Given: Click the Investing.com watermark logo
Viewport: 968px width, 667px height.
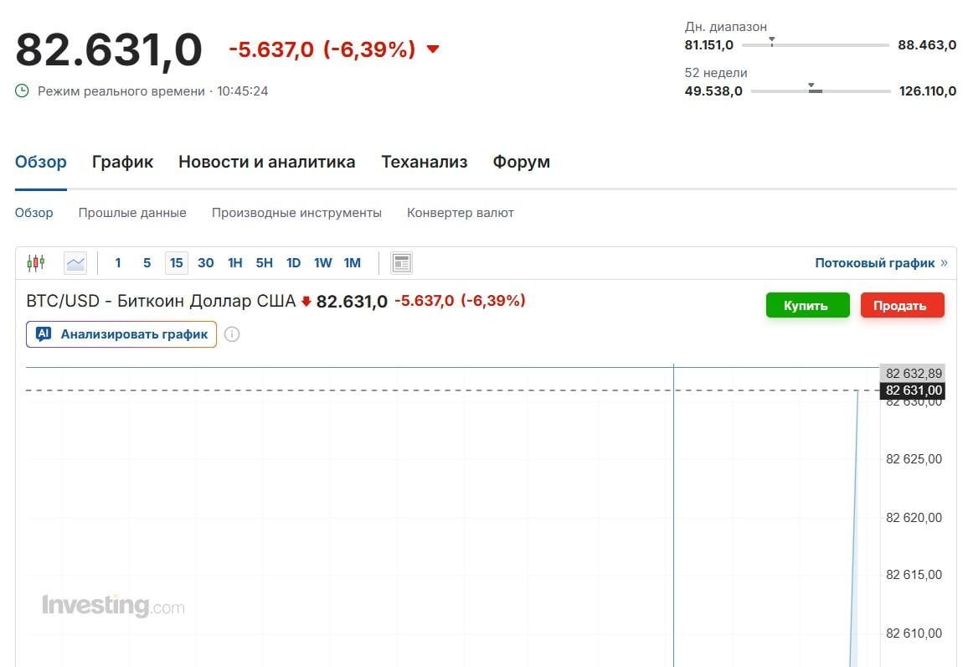Looking at the screenshot, I should [113, 605].
